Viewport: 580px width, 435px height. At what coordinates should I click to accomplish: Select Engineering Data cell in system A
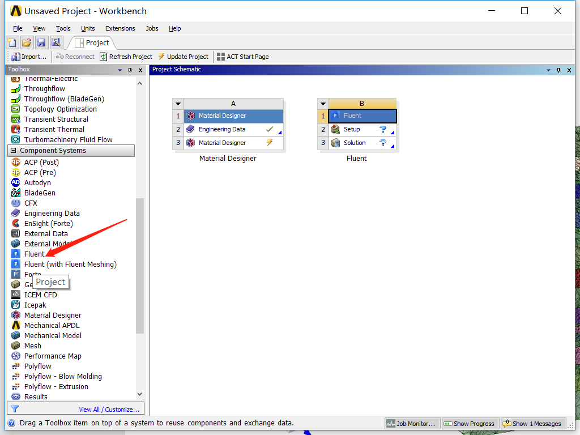(x=233, y=130)
